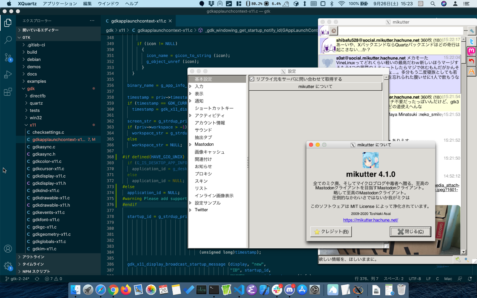The image size is (477, 298).
Task: Select ショートカットキー in settings list
Action: coord(214,108)
